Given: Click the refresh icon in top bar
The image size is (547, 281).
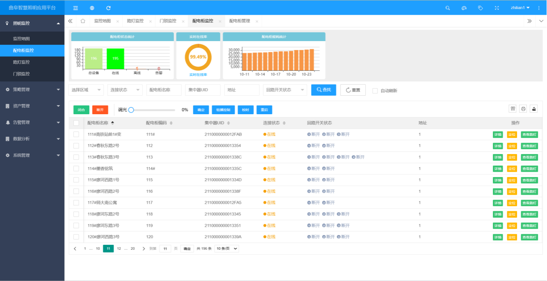Looking at the screenshot, I should (x=108, y=8).
